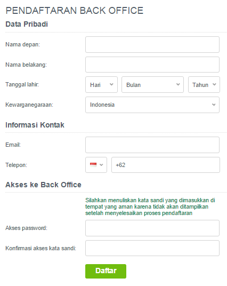227x286 pixels.
Task: Click the "Telepon:" label
Action: (x=16, y=165)
